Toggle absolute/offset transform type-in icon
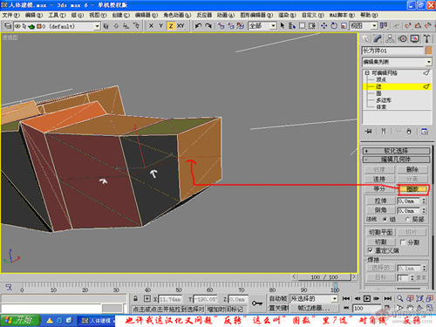436x327 pixels. [147, 298]
